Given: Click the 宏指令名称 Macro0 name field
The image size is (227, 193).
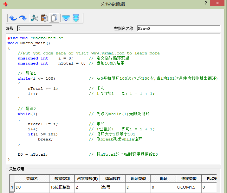Looking at the screenshot, I should tap(178, 28).
